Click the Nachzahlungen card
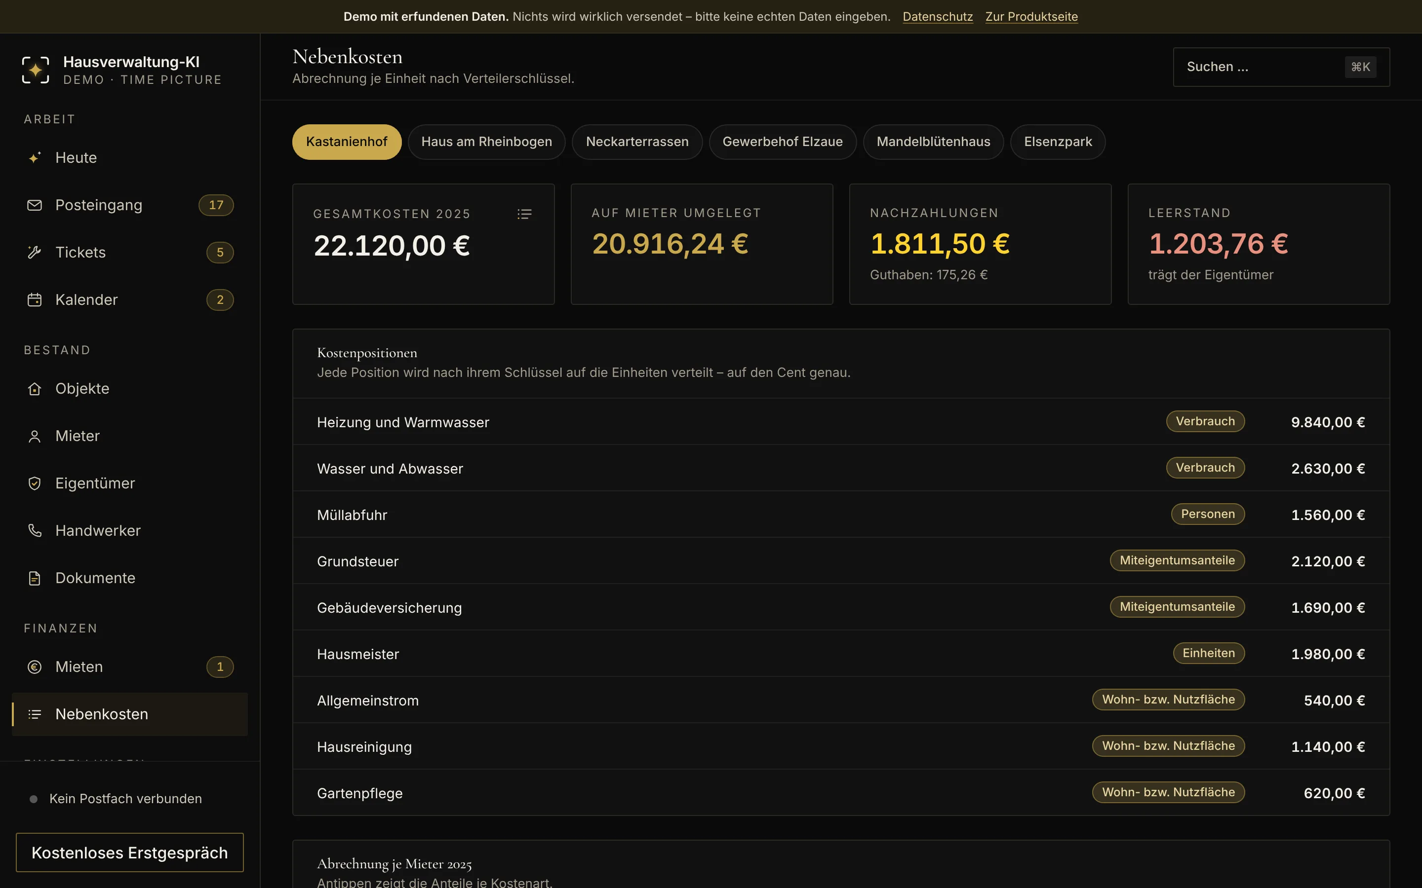The width and height of the screenshot is (1422, 888). point(980,244)
